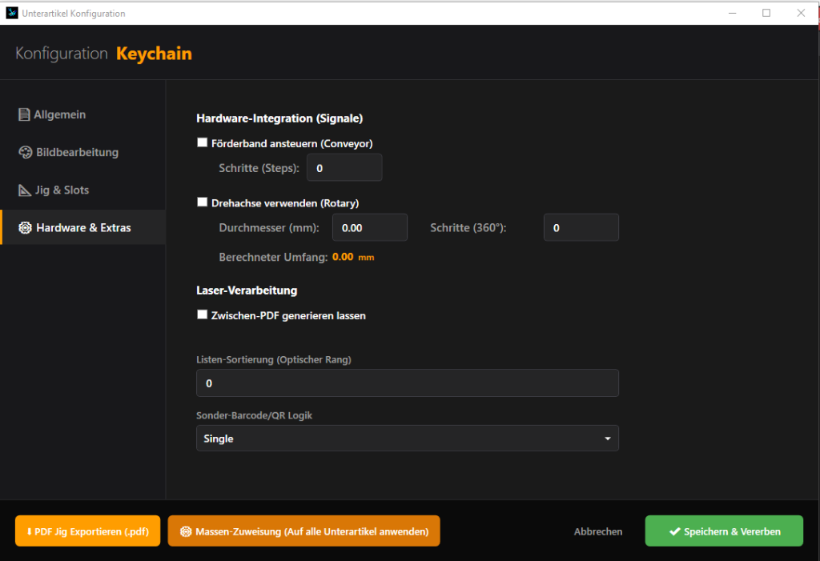Open the Bildbearbeitung section

(83, 152)
